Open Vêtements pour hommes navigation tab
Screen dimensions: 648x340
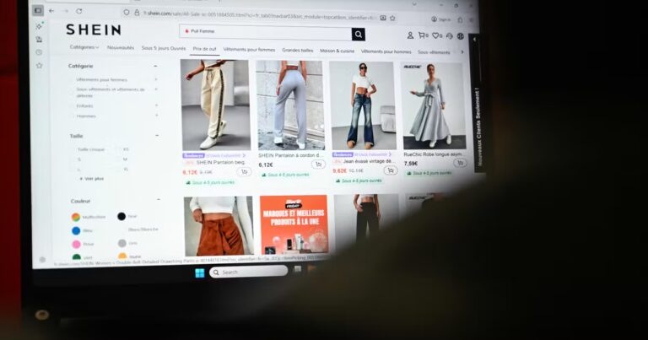click(386, 51)
